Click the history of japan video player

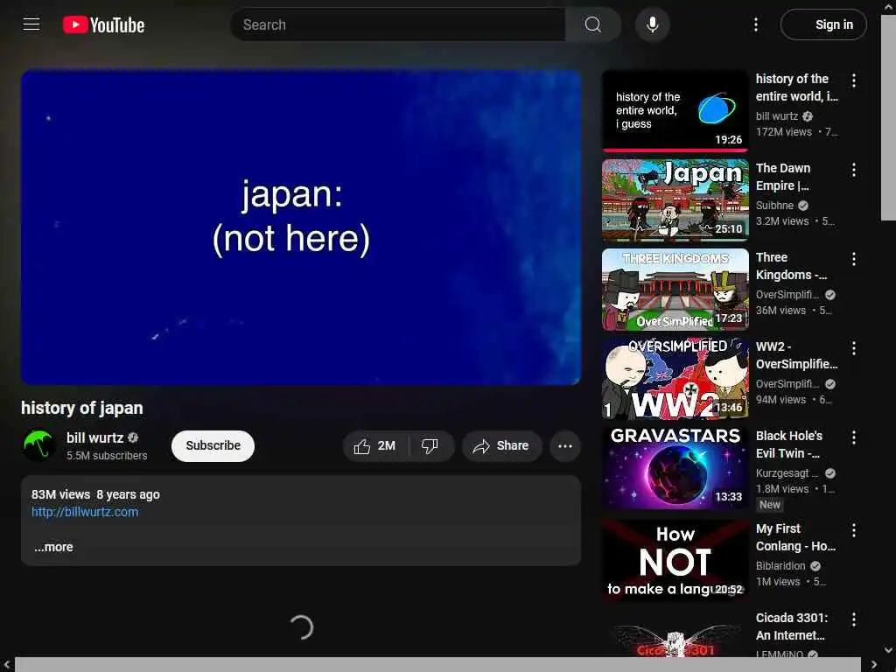[301, 227]
